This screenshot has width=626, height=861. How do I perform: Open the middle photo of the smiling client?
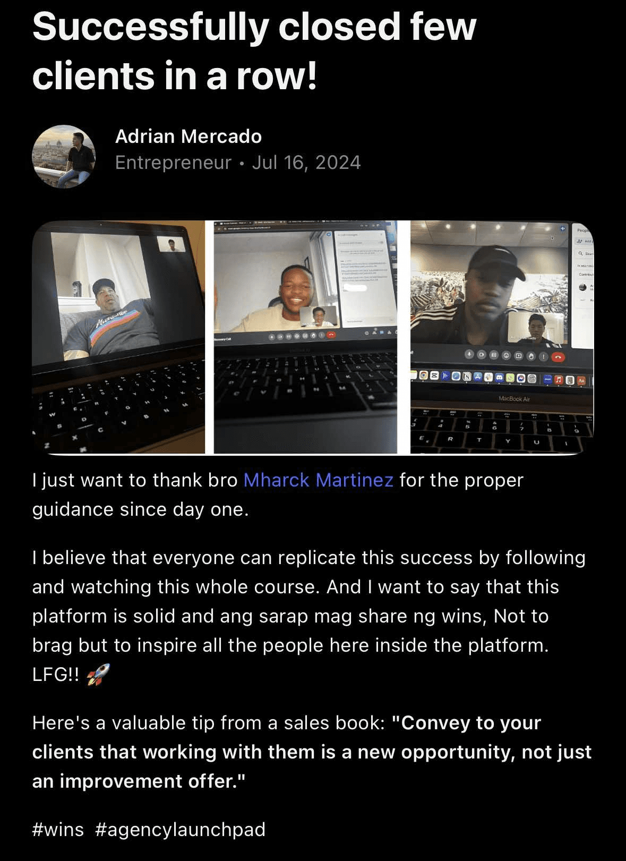tap(305, 337)
